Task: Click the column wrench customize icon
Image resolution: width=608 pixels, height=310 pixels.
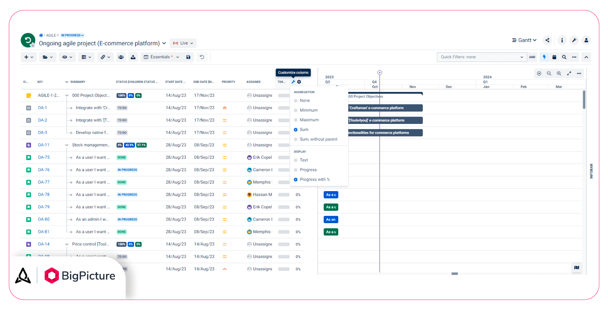Action: pos(293,82)
